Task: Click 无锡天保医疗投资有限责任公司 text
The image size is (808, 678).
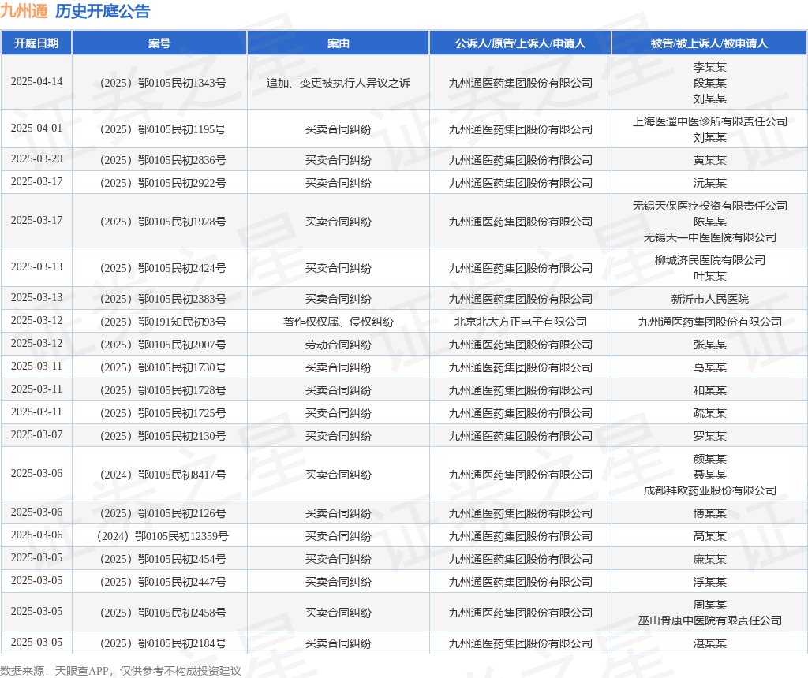Action: (x=710, y=206)
